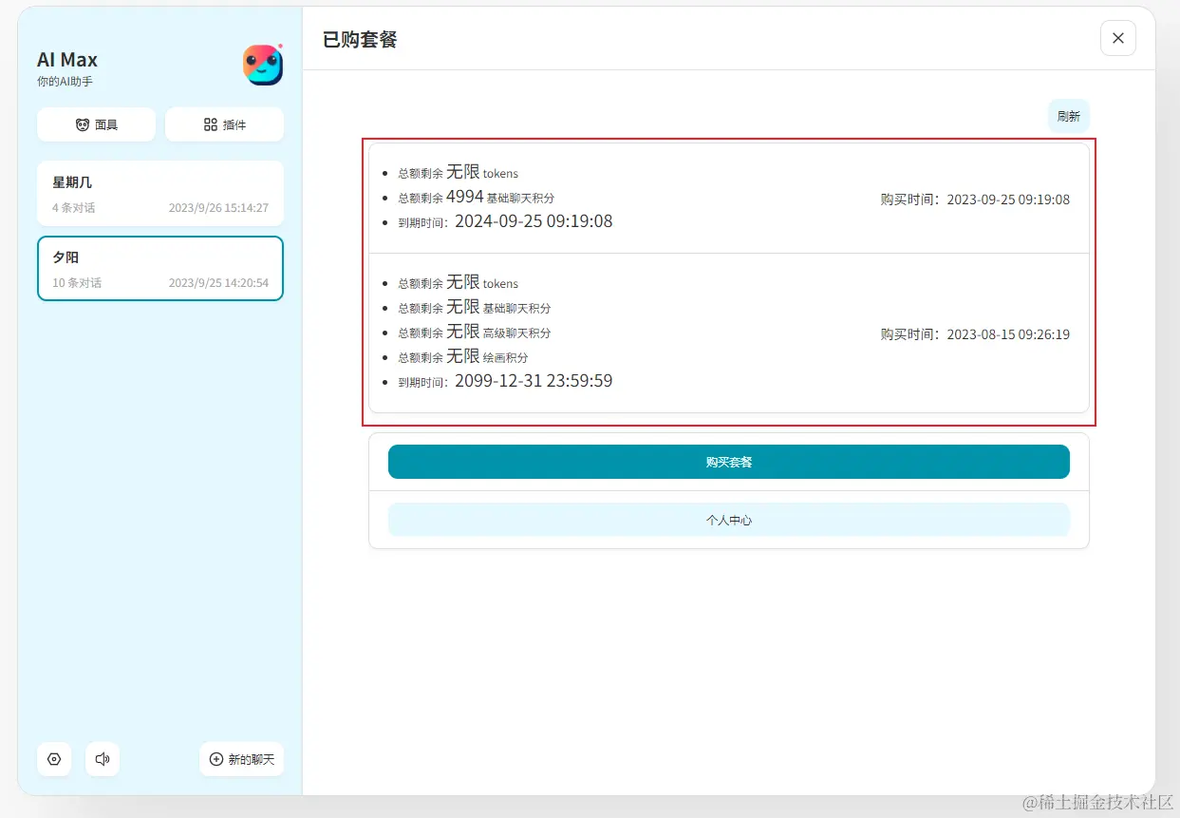Click the AI Max robot avatar logo

point(263,65)
